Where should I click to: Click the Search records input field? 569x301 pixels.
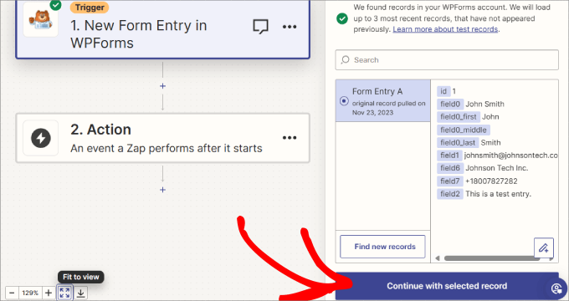click(447, 60)
